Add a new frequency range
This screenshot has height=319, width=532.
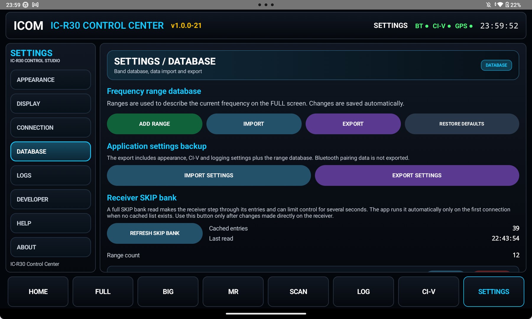pyautogui.click(x=155, y=124)
